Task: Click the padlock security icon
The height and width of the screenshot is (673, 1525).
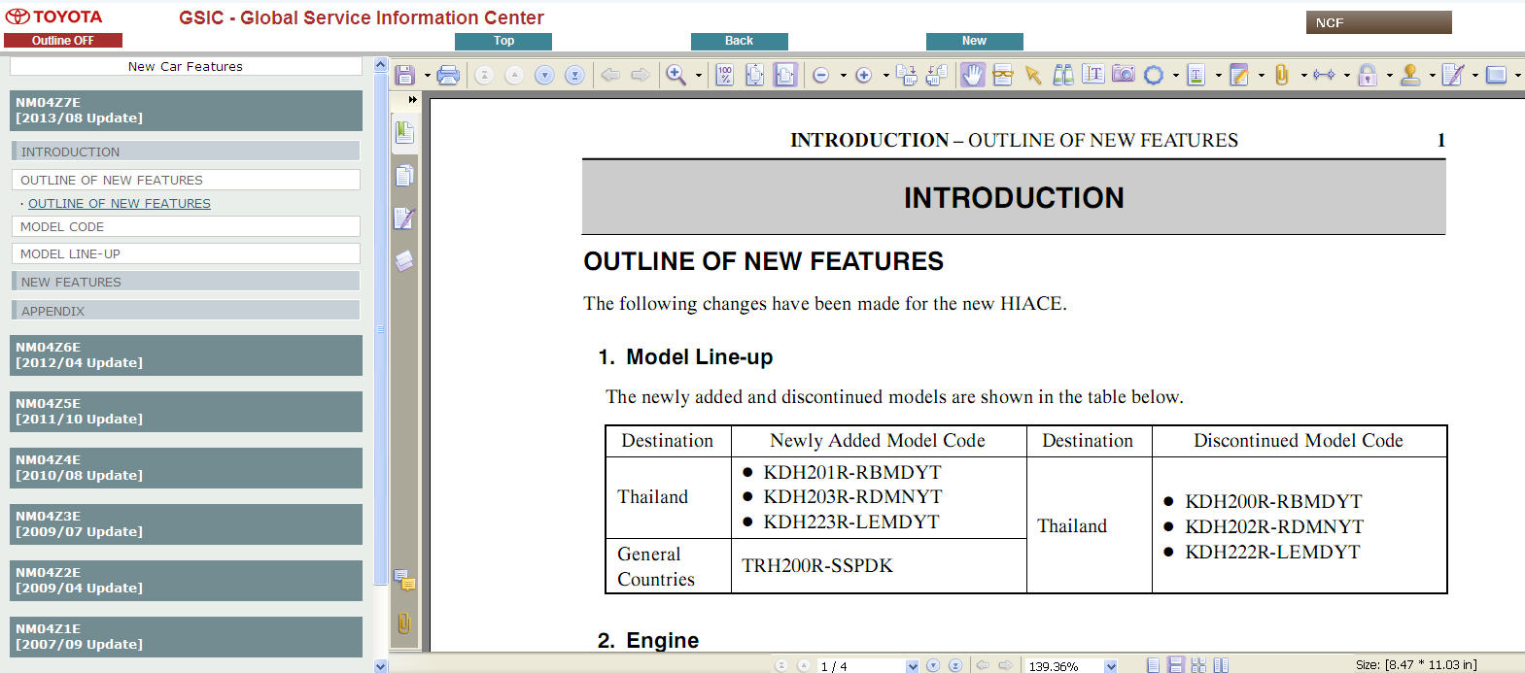Action: click(x=1368, y=75)
